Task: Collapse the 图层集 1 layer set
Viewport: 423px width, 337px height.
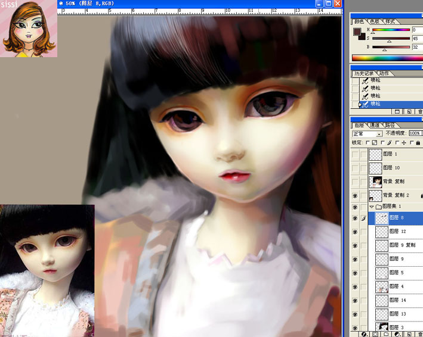Action: 372,207
